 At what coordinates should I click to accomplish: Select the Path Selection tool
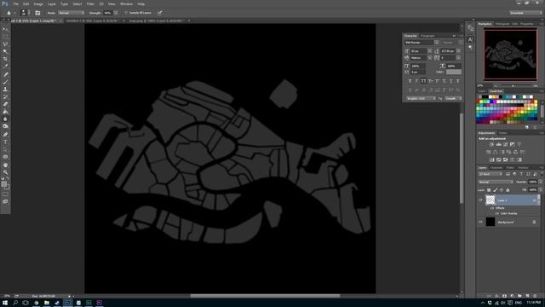(x=5, y=149)
